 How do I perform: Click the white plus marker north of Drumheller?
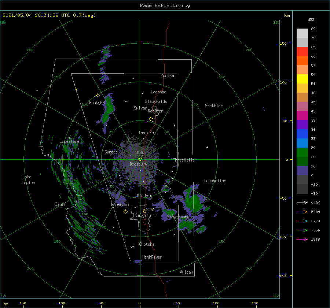[207, 147]
